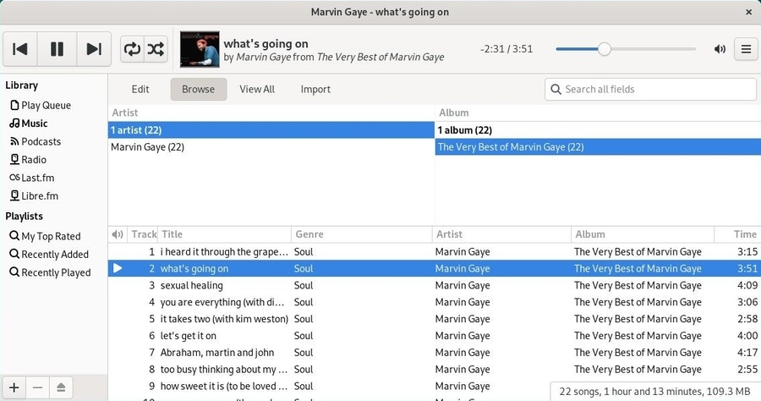Select 'Marvin Gaye (22)' artist

(x=271, y=147)
